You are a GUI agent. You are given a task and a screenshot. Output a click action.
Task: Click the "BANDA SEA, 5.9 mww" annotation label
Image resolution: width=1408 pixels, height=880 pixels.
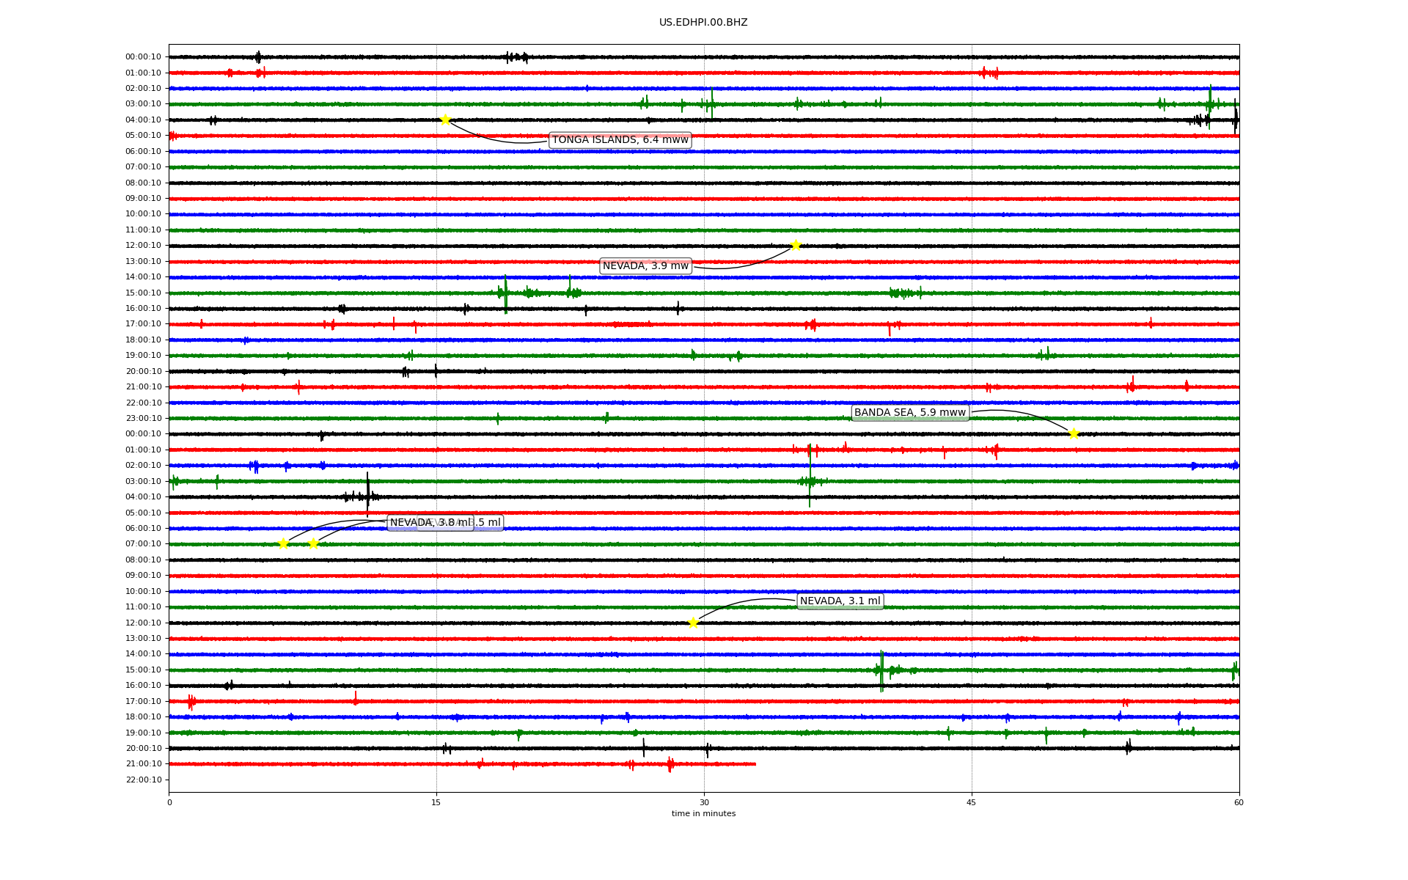(x=910, y=412)
